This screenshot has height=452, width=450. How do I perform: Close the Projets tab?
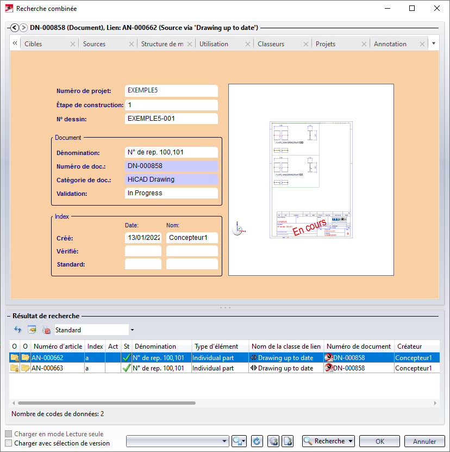coord(364,44)
